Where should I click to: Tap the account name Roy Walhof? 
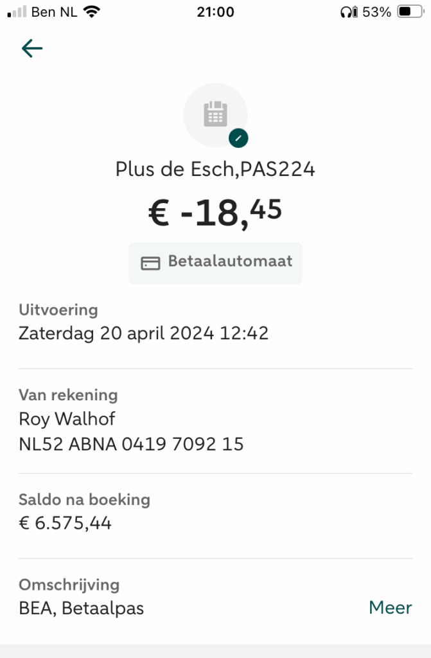(67, 419)
